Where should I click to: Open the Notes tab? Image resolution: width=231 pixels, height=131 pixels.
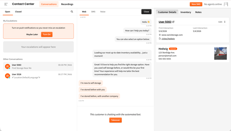tap(198, 12)
